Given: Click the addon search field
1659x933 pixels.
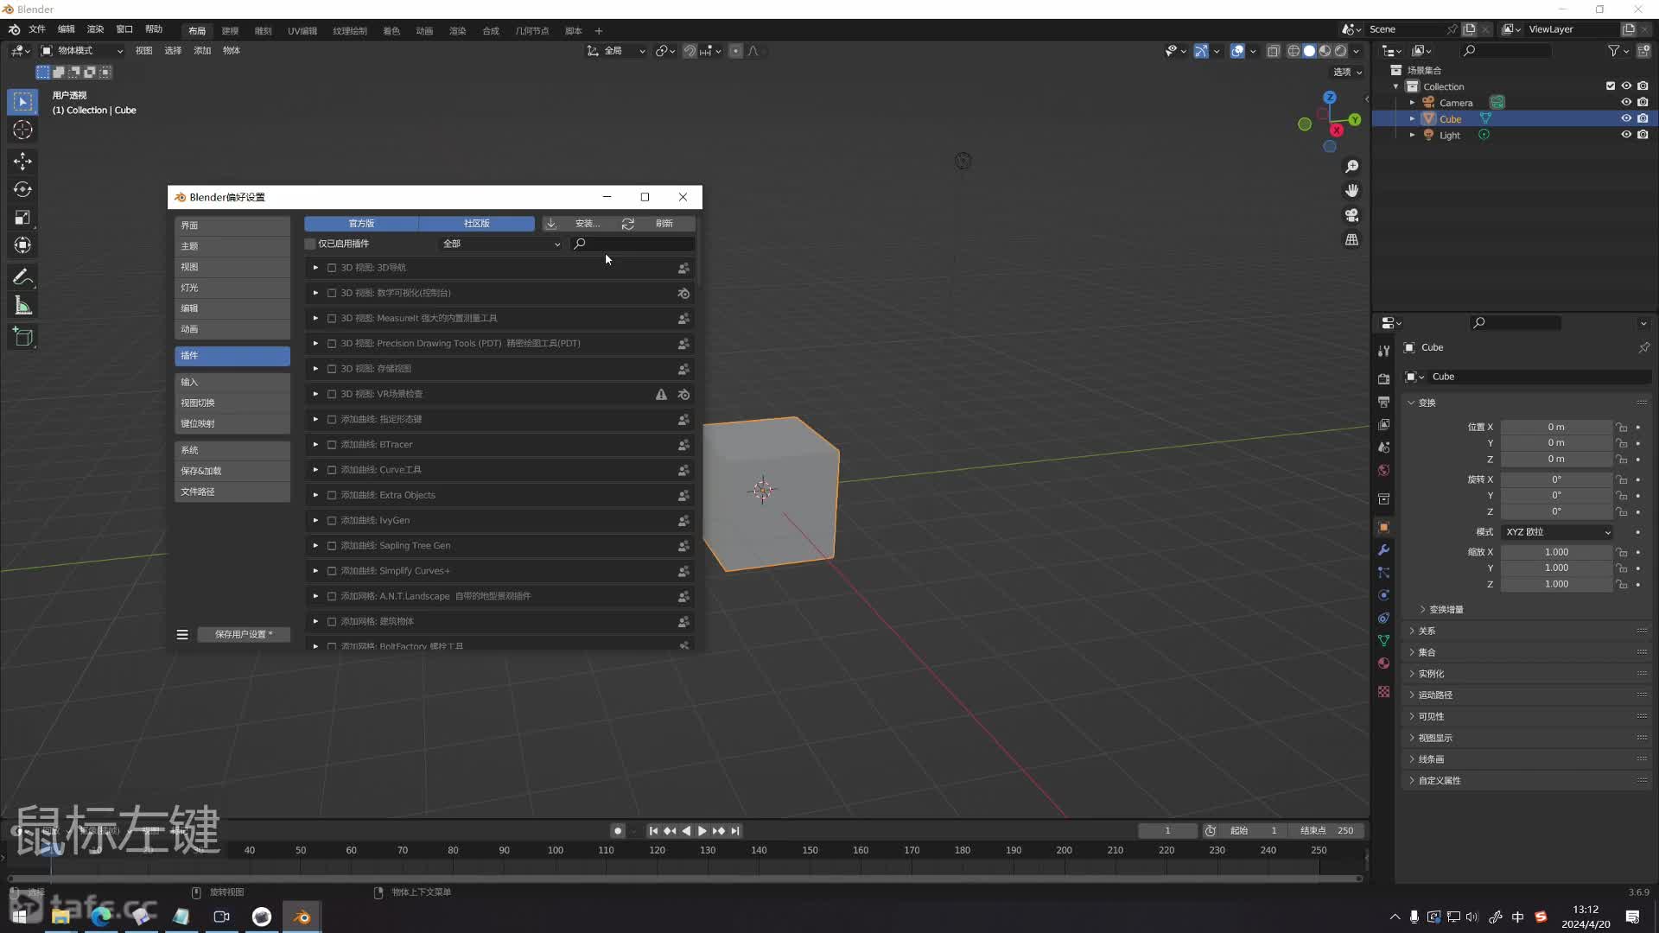Looking at the screenshot, I should coord(633,244).
